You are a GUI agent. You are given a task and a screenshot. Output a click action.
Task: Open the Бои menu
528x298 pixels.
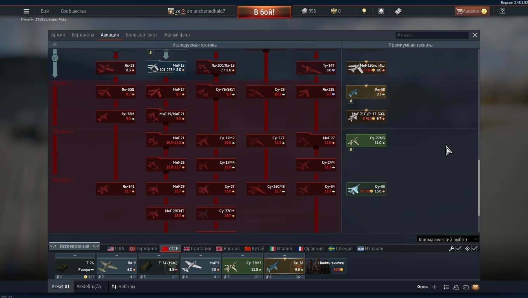coord(45,11)
